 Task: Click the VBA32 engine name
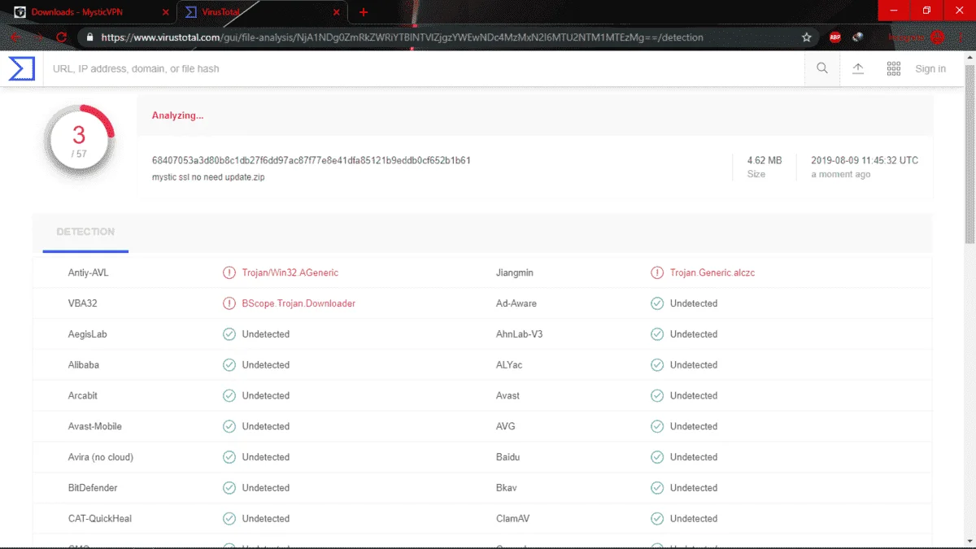point(83,303)
